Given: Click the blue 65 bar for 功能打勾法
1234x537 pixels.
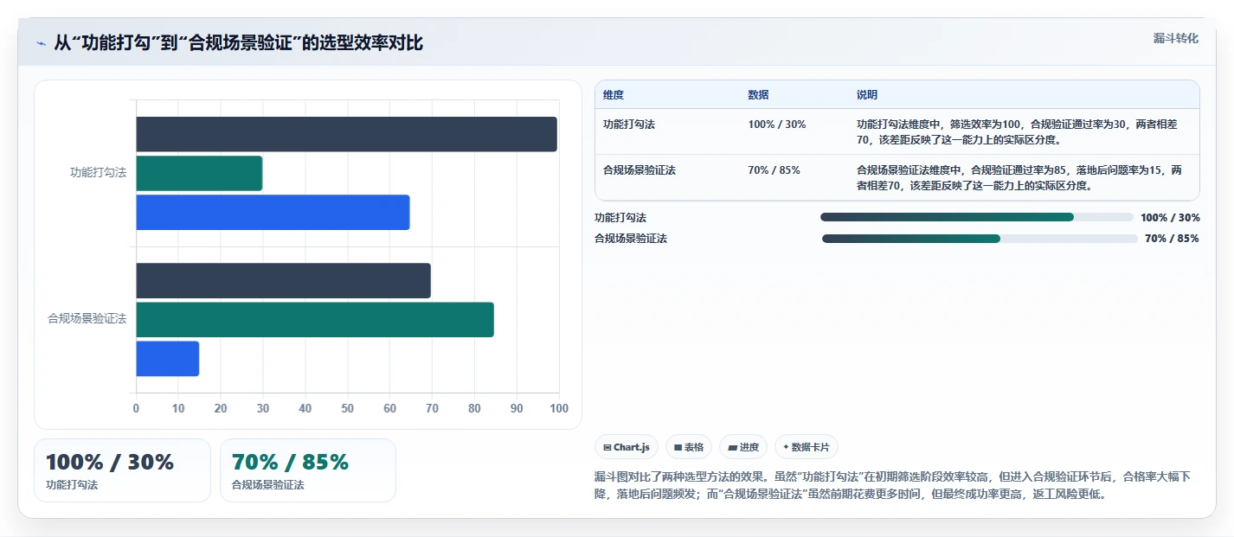Looking at the screenshot, I should [x=273, y=213].
